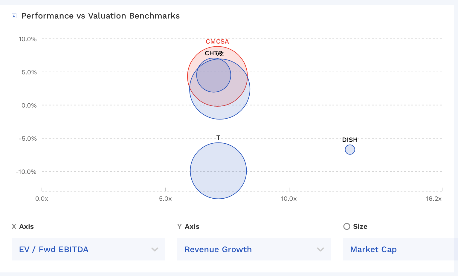Toggle visibility of the CMCSA series

tap(217, 41)
